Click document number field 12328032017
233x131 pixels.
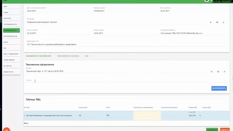tap(126, 11)
